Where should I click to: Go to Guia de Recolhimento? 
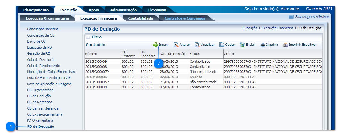coord(43,66)
